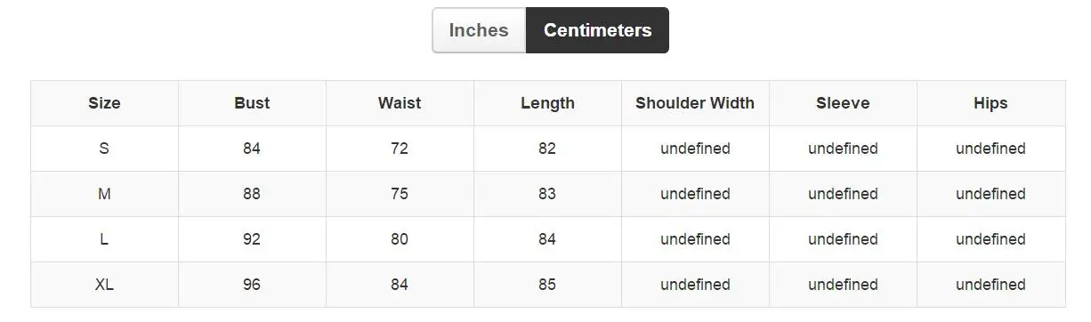Click bust value 84 for size S
The height and width of the screenshot is (322, 1091).
tap(252, 149)
